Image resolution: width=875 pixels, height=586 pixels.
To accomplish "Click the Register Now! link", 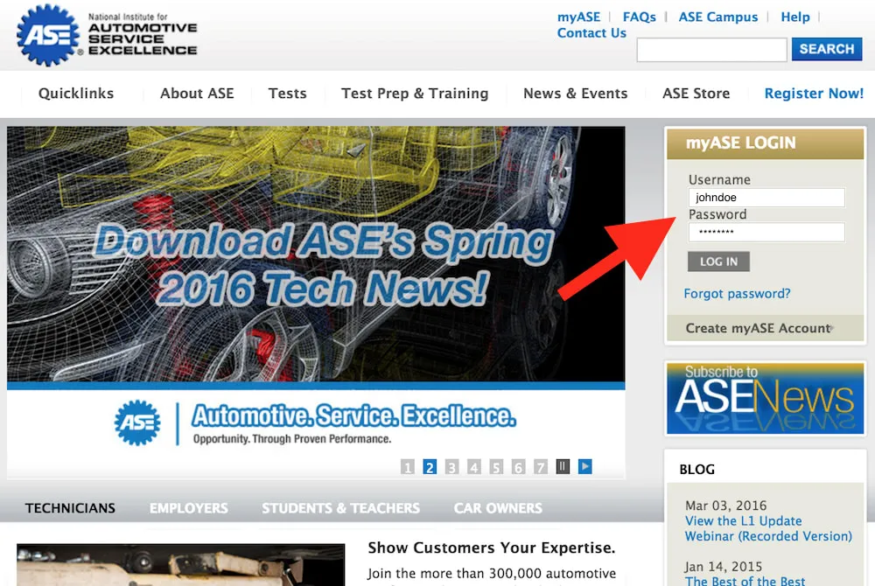I will pyautogui.click(x=814, y=93).
